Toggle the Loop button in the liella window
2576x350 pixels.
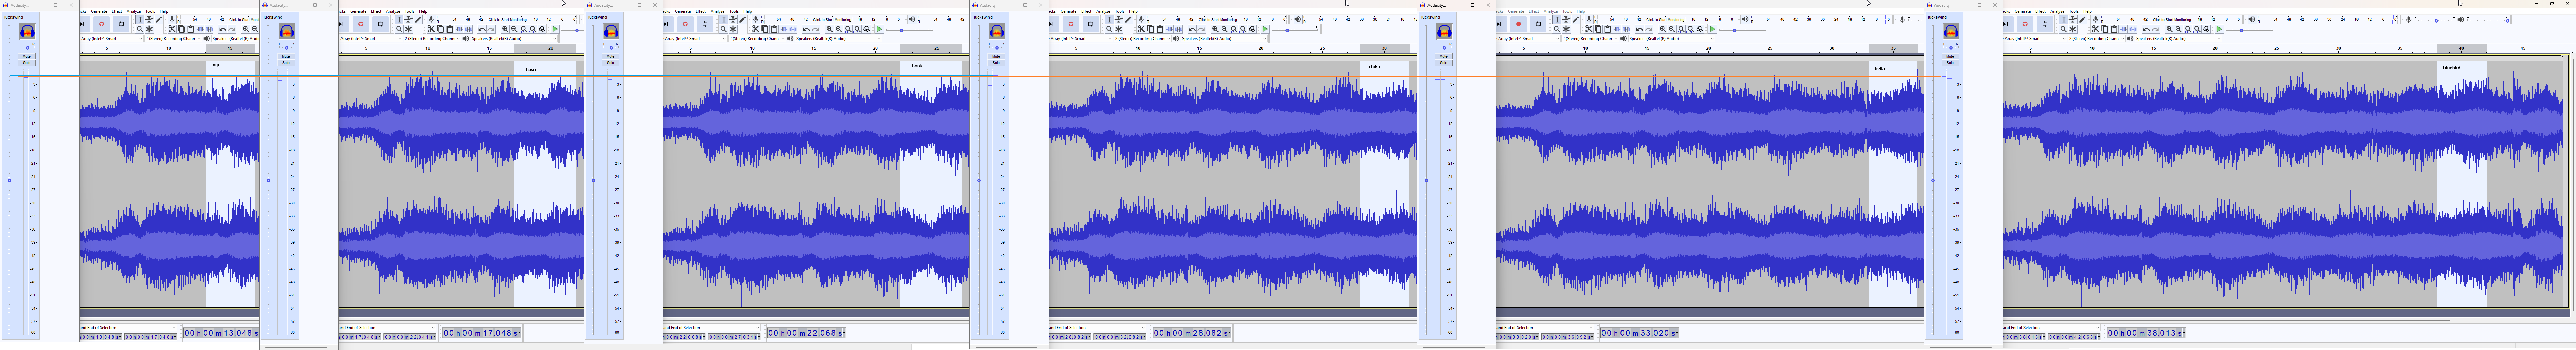[1538, 24]
